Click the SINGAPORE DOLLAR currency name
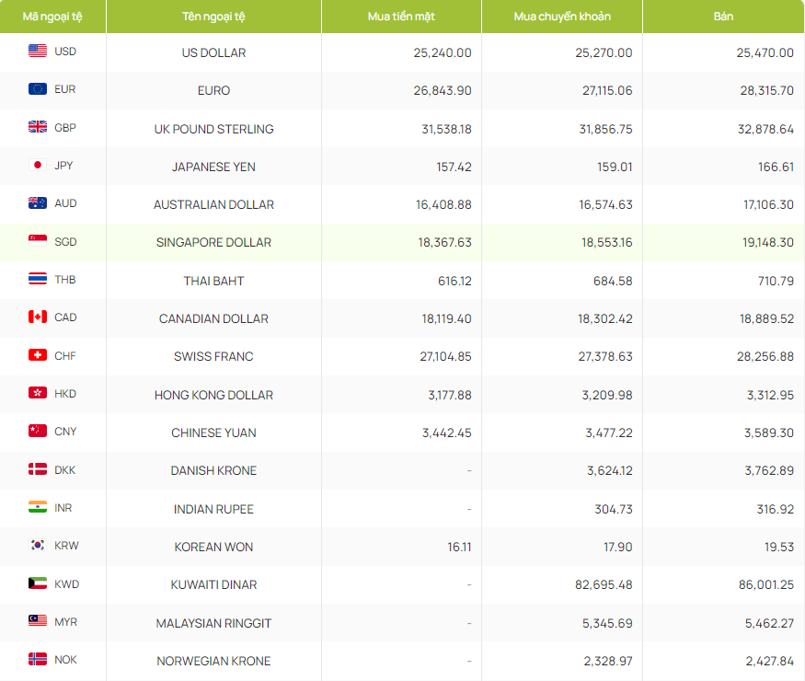Image resolution: width=805 pixels, height=681 pixels. point(213,243)
